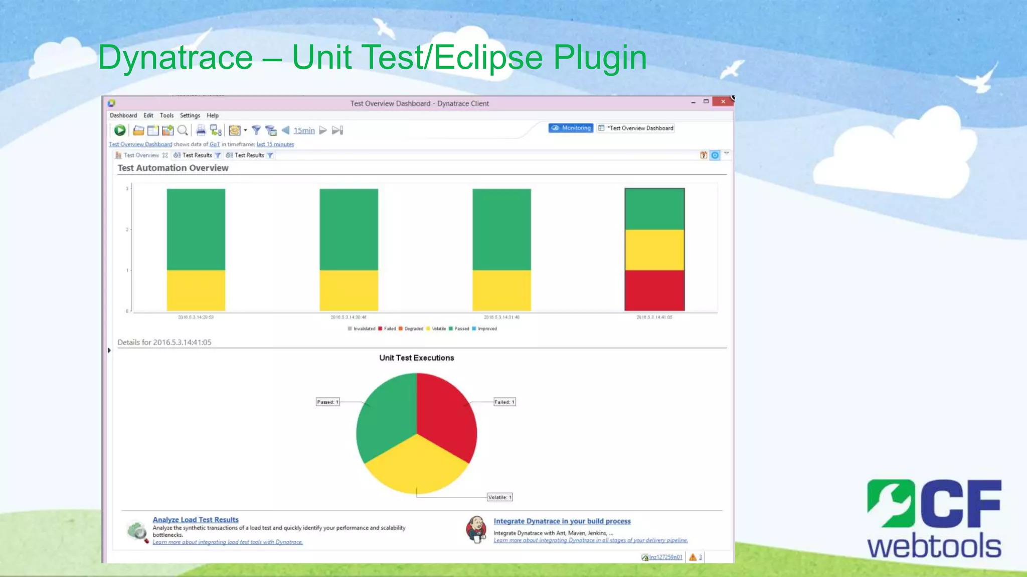
Task: Click the warning triangle in status bar
Action: coord(693,557)
